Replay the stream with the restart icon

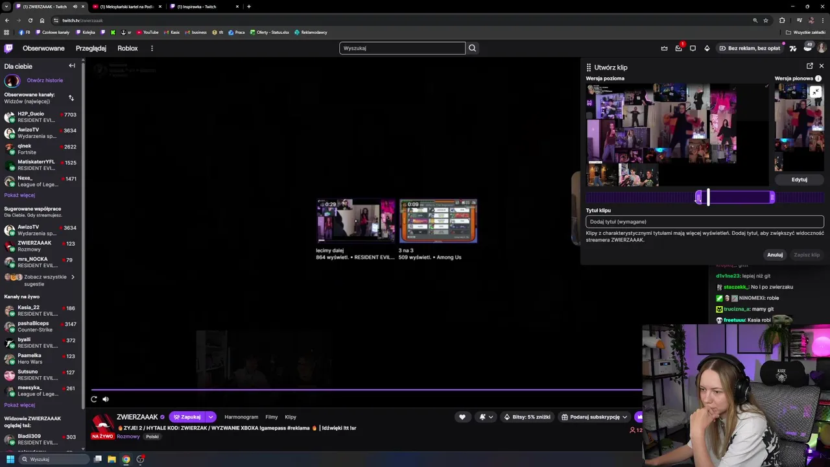(x=94, y=399)
